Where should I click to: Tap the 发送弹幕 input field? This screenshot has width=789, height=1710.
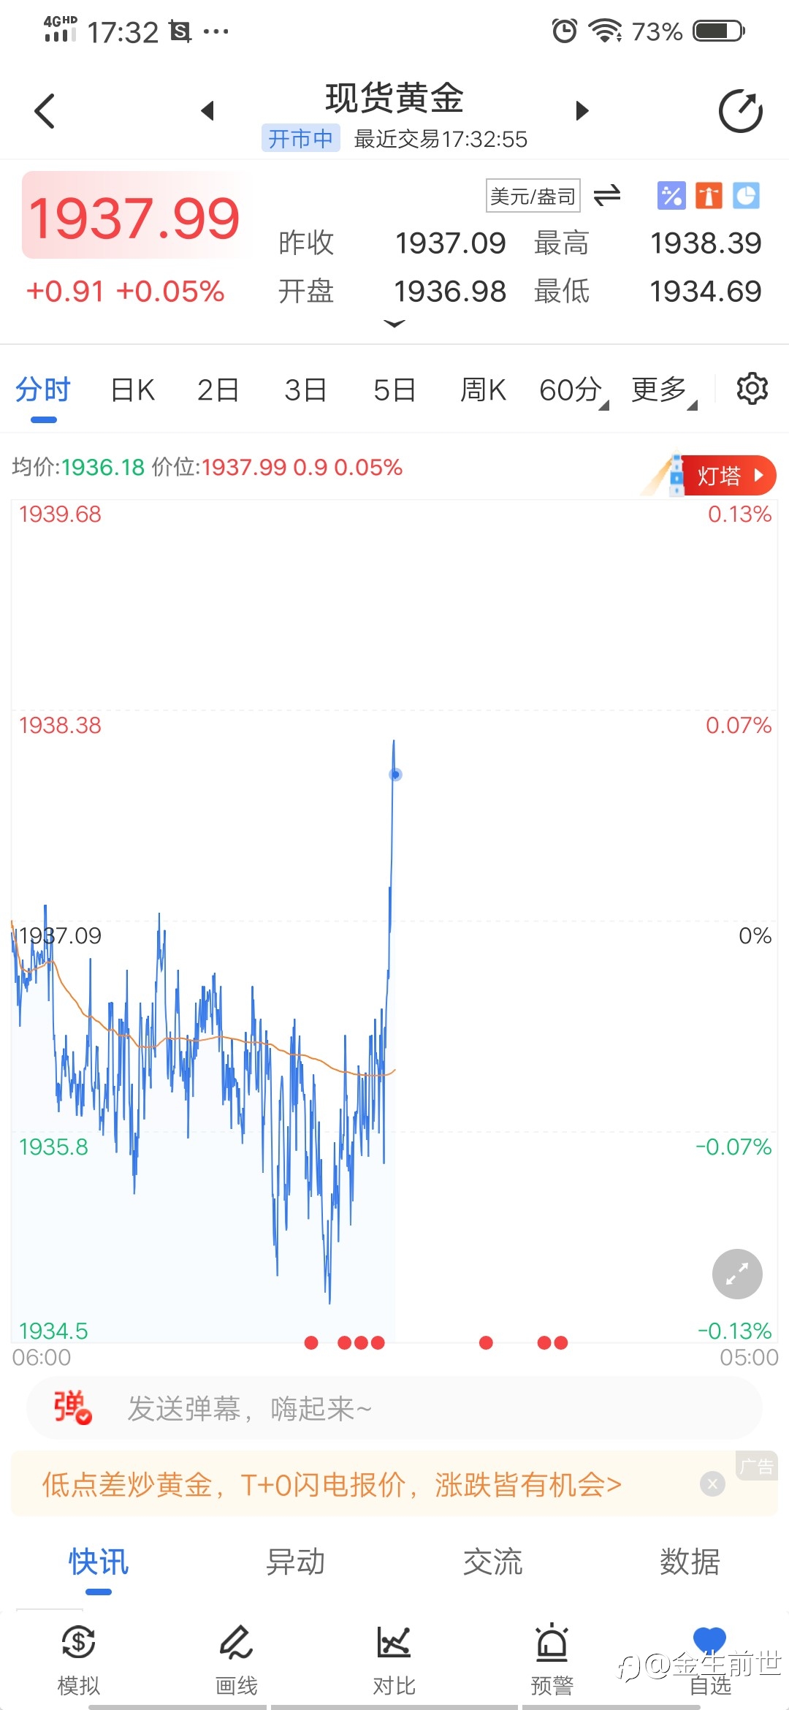coord(394,1408)
